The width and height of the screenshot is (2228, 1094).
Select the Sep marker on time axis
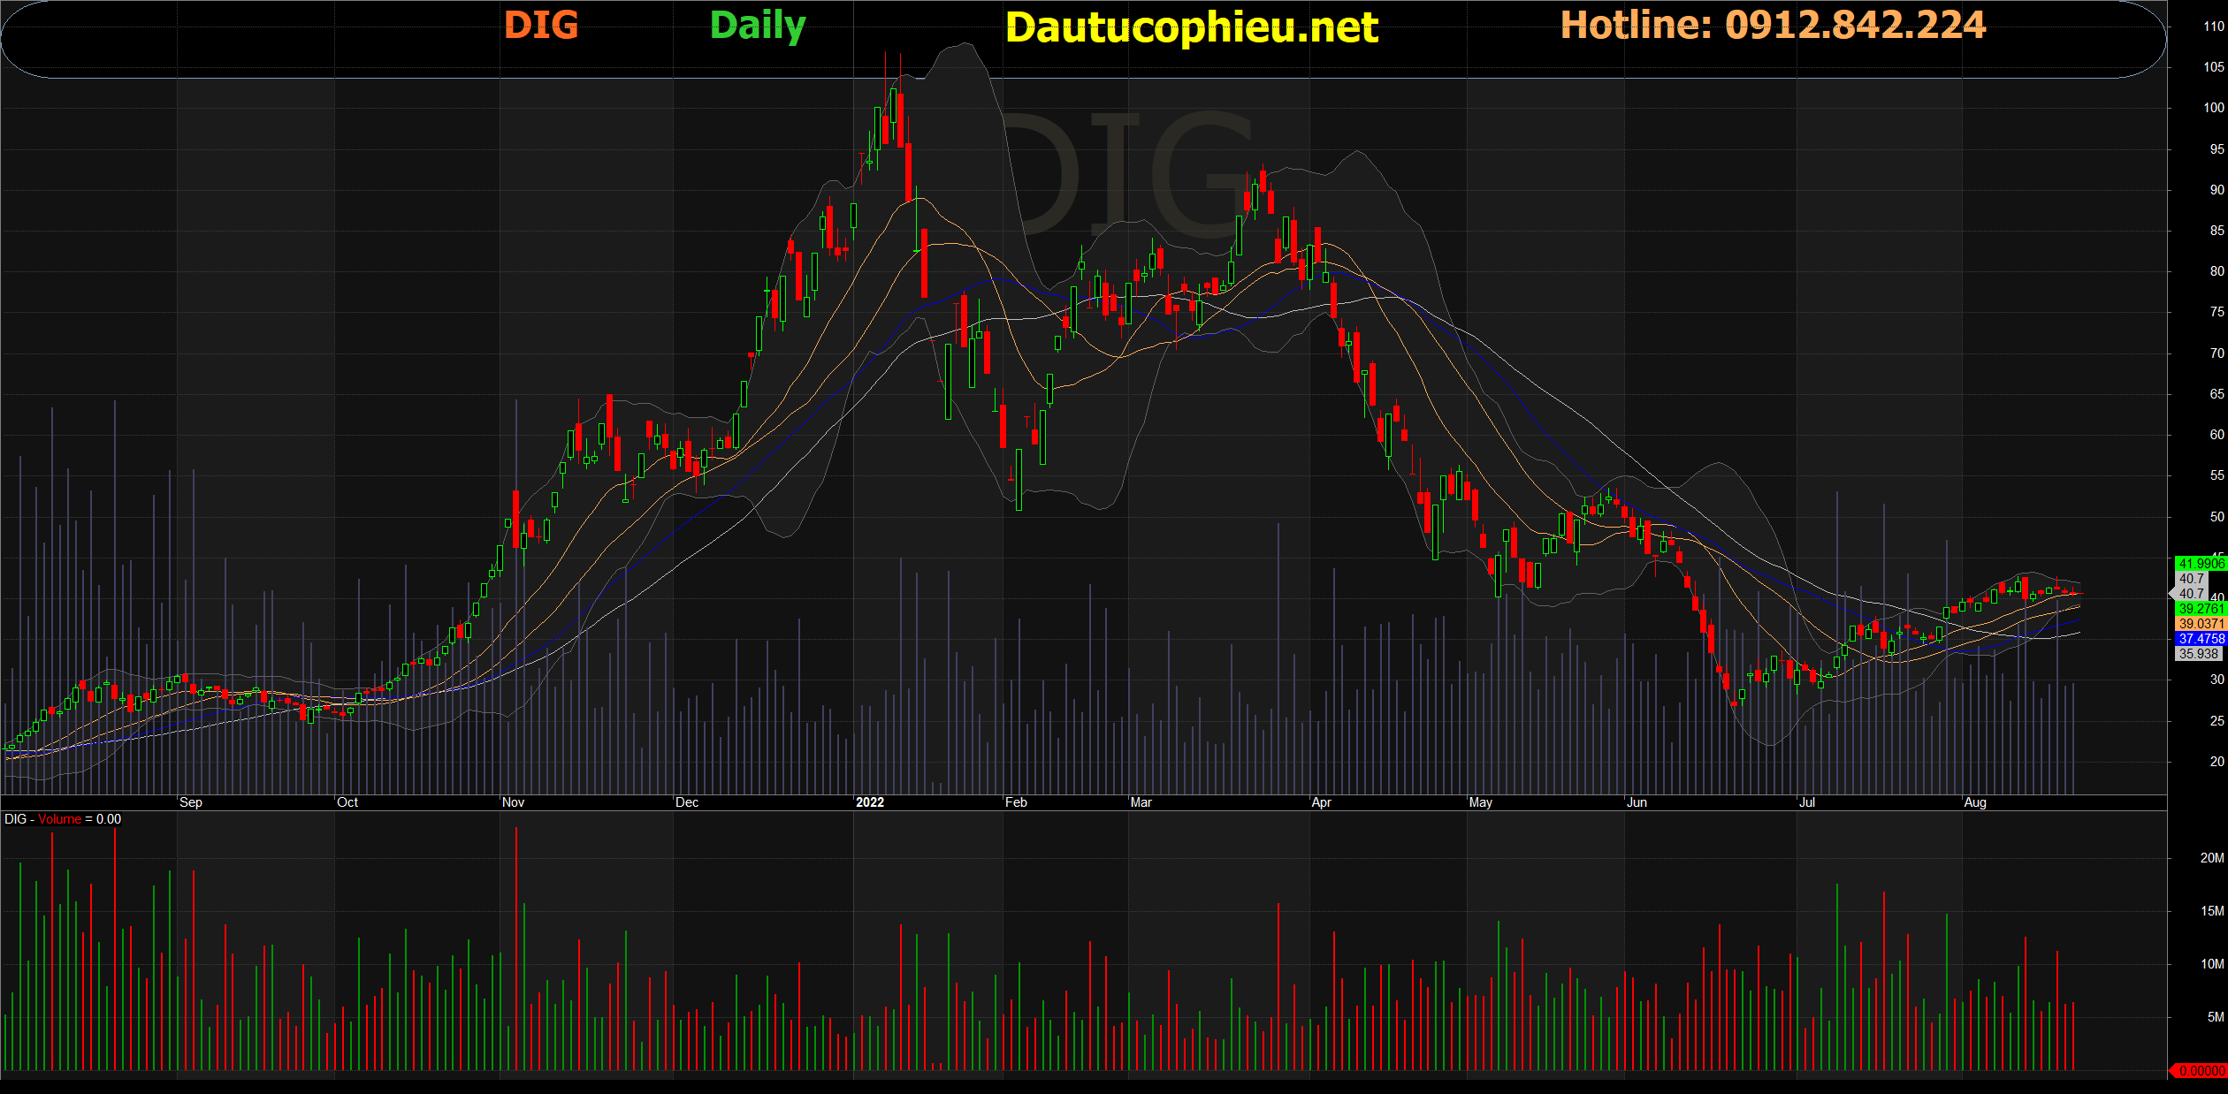coord(190,802)
